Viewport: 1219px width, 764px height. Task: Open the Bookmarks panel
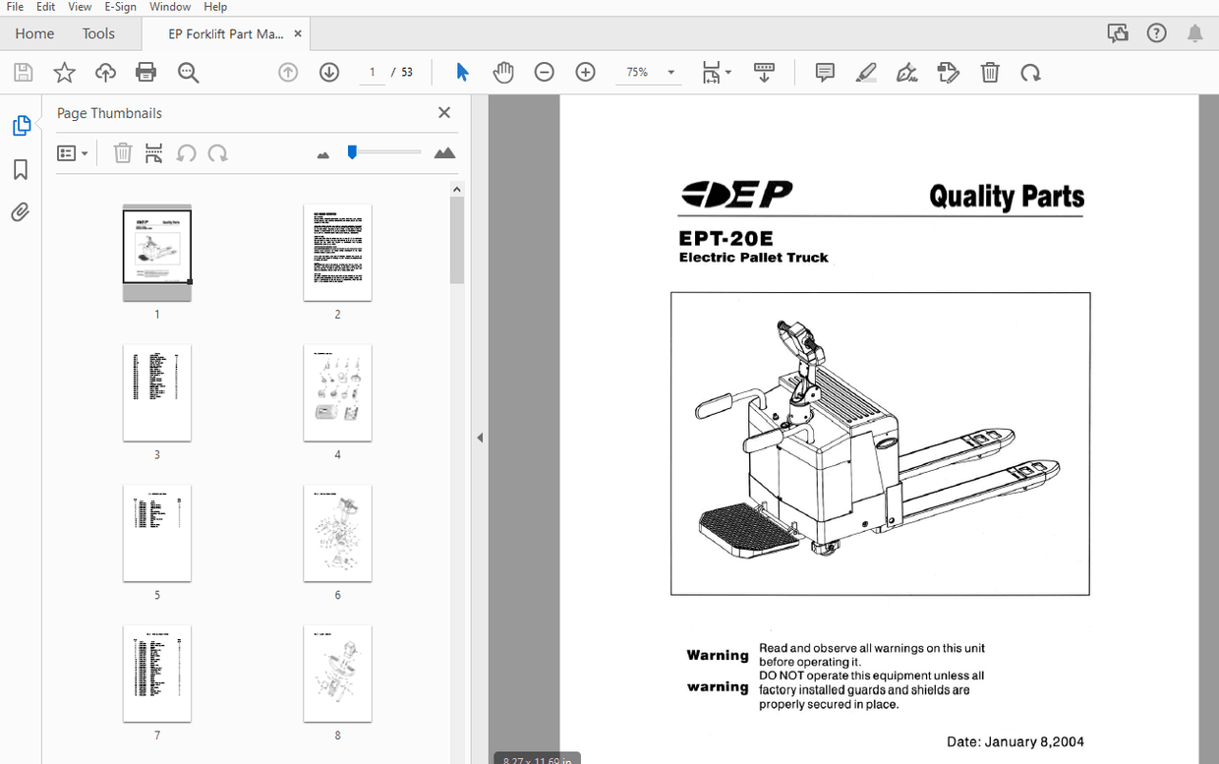(x=20, y=169)
